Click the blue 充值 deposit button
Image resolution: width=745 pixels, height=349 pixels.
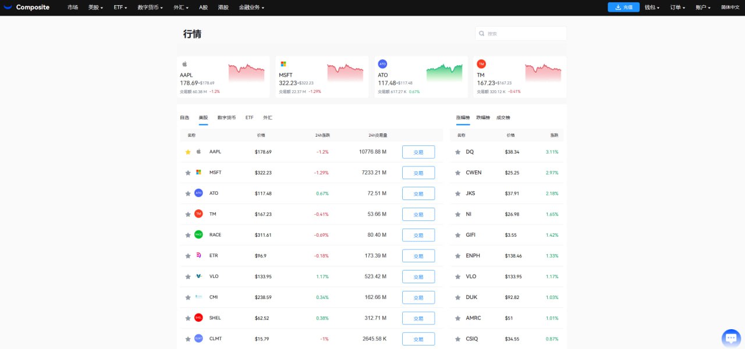pyautogui.click(x=623, y=8)
